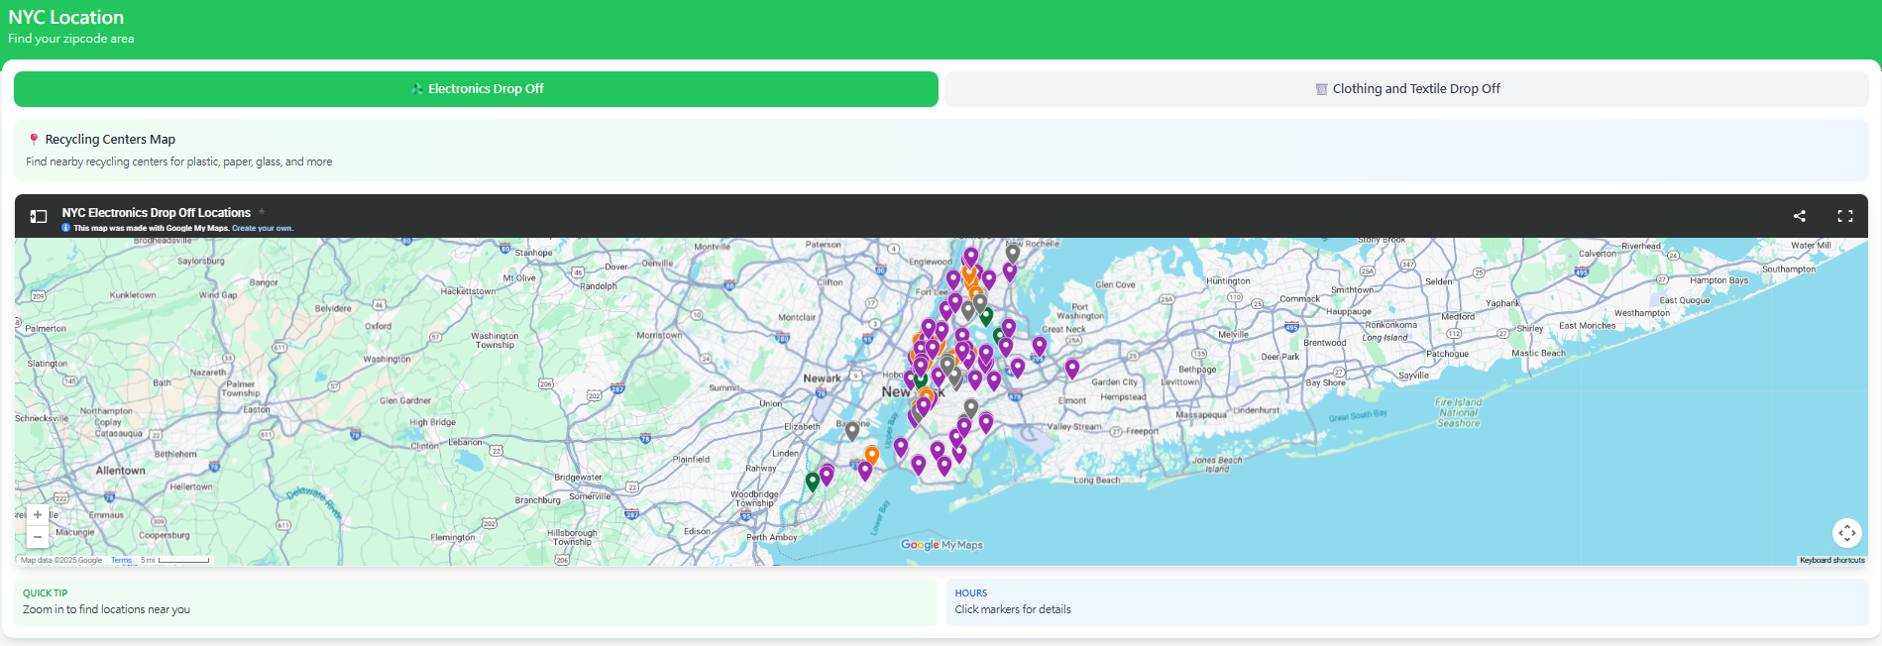Click the Map data ©2025 Google text
Screen dimensions: 1882x646
(x=61, y=561)
